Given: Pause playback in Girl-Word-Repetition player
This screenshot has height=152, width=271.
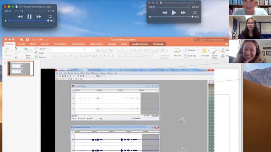Looking at the screenshot, I should click(x=29, y=16).
